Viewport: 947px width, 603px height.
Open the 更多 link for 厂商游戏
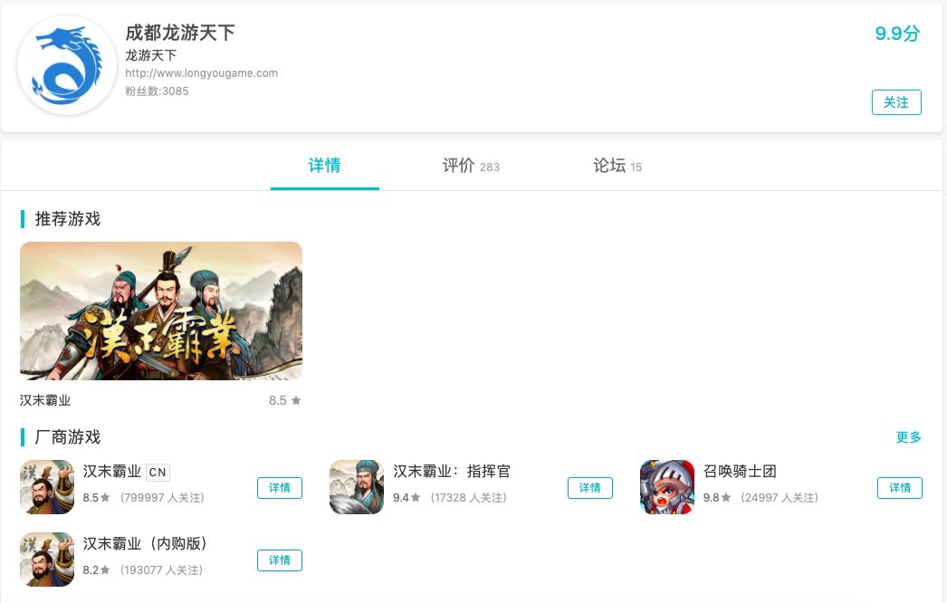pyautogui.click(x=908, y=436)
